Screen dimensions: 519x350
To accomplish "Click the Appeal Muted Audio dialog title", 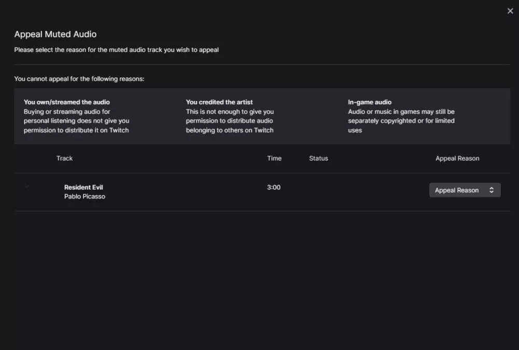I will [x=55, y=34].
